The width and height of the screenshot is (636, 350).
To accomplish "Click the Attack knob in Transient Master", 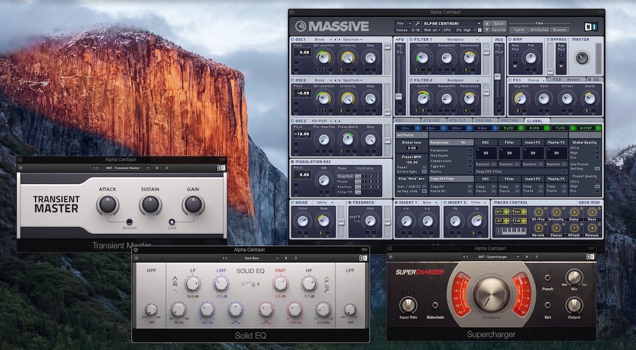I will click(107, 205).
